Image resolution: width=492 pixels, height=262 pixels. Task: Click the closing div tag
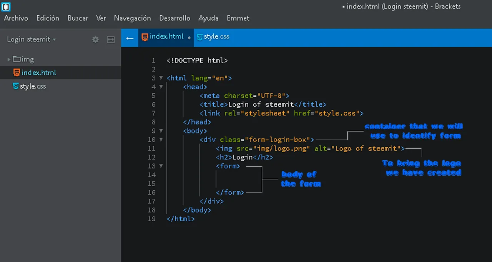(211, 201)
